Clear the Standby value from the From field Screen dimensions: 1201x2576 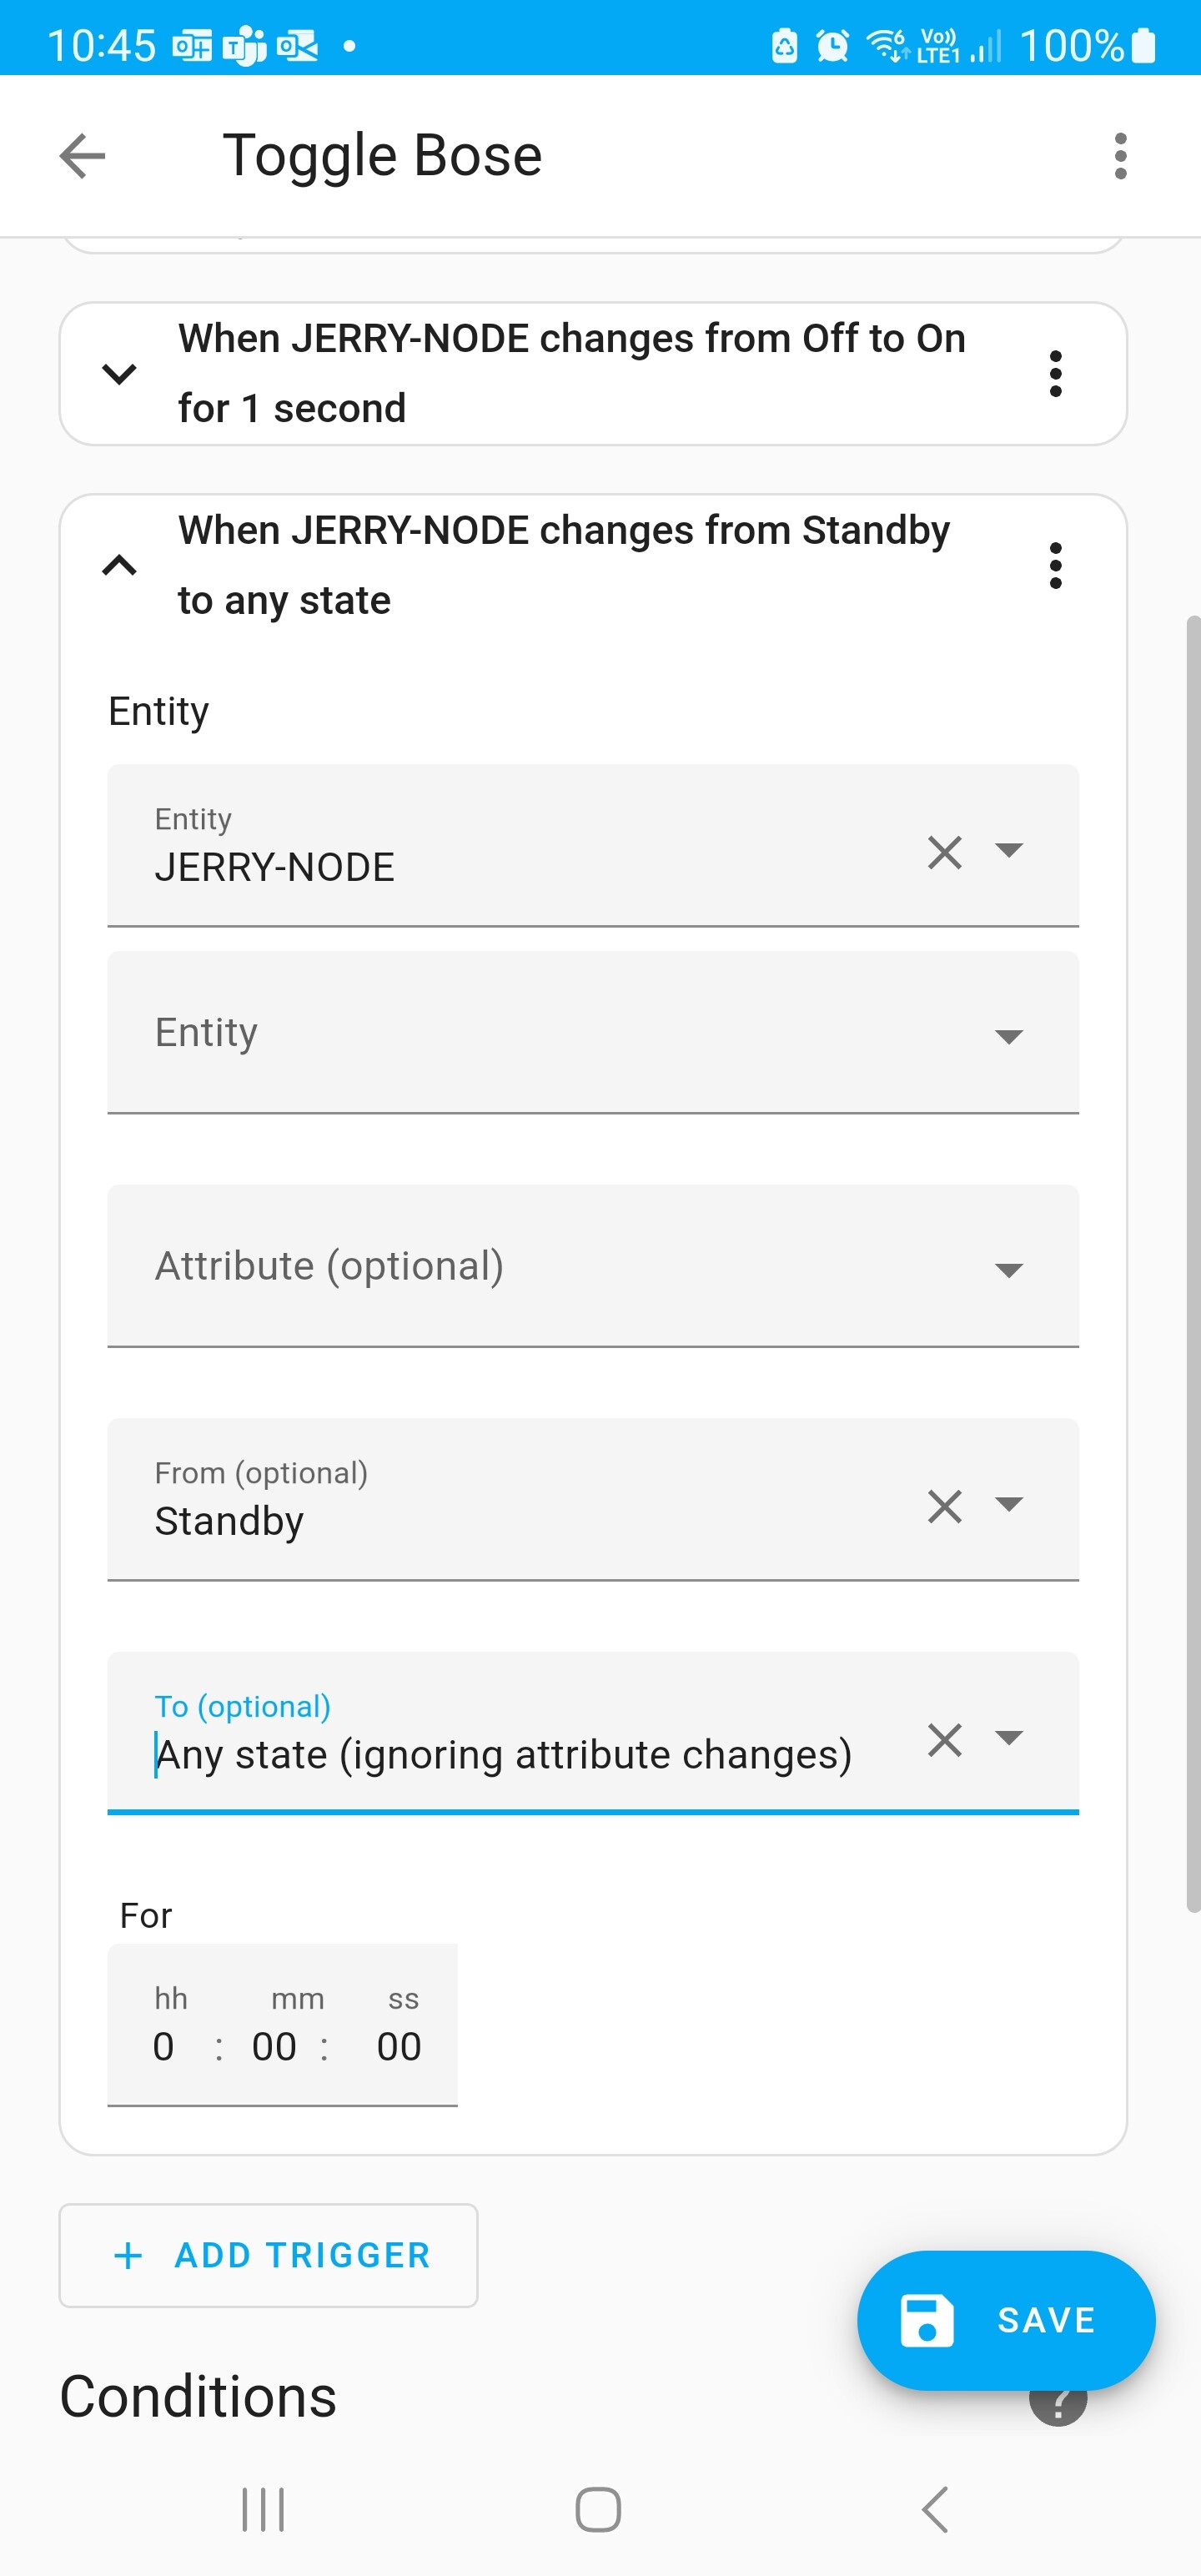coord(944,1505)
